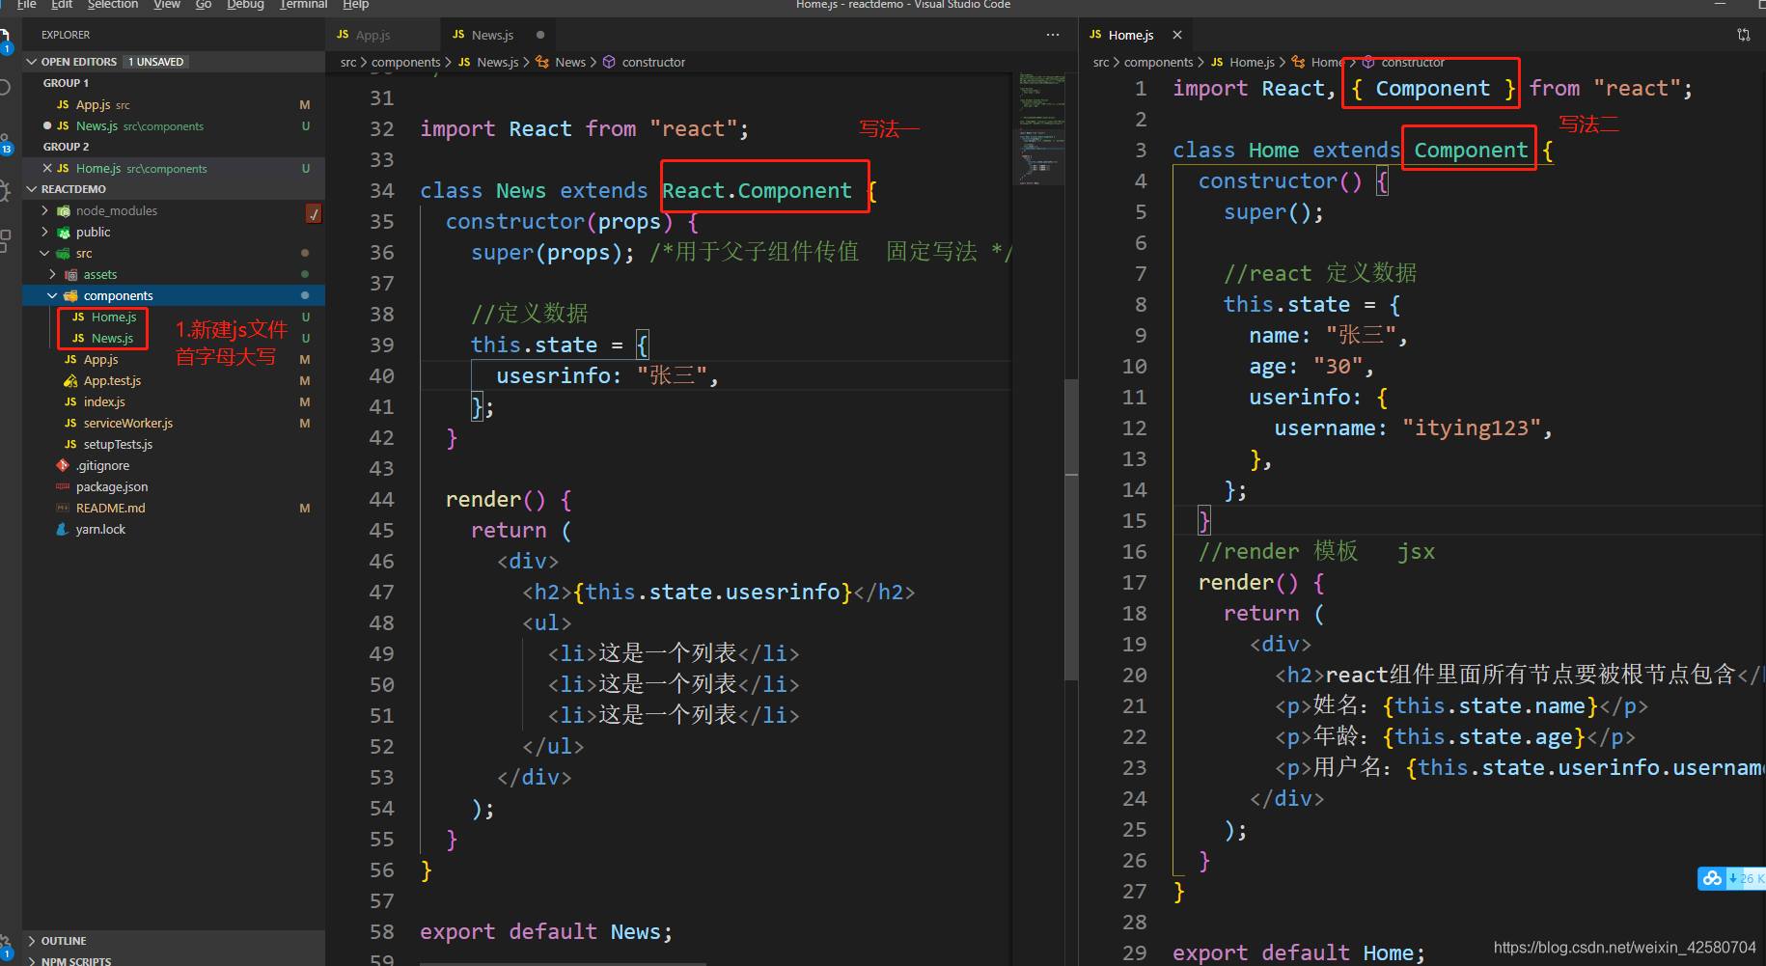Click 'src' in the Home.js breadcrumb

pos(1101,62)
